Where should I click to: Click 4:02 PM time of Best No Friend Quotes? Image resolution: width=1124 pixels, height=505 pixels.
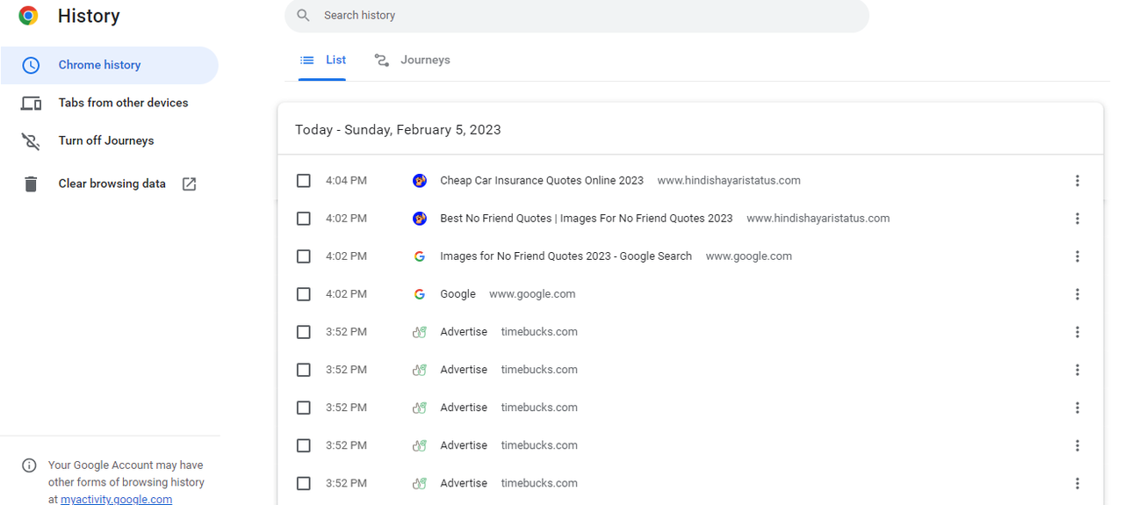click(346, 219)
